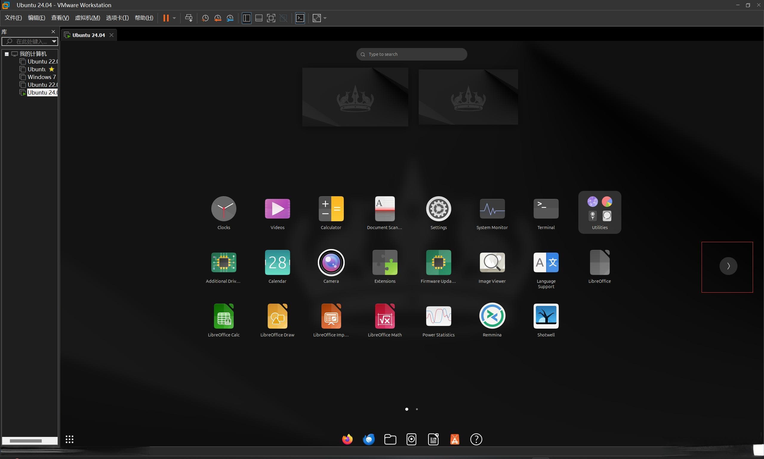Open the 选项卡(T) menu
This screenshot has height=459, width=764.
point(117,18)
